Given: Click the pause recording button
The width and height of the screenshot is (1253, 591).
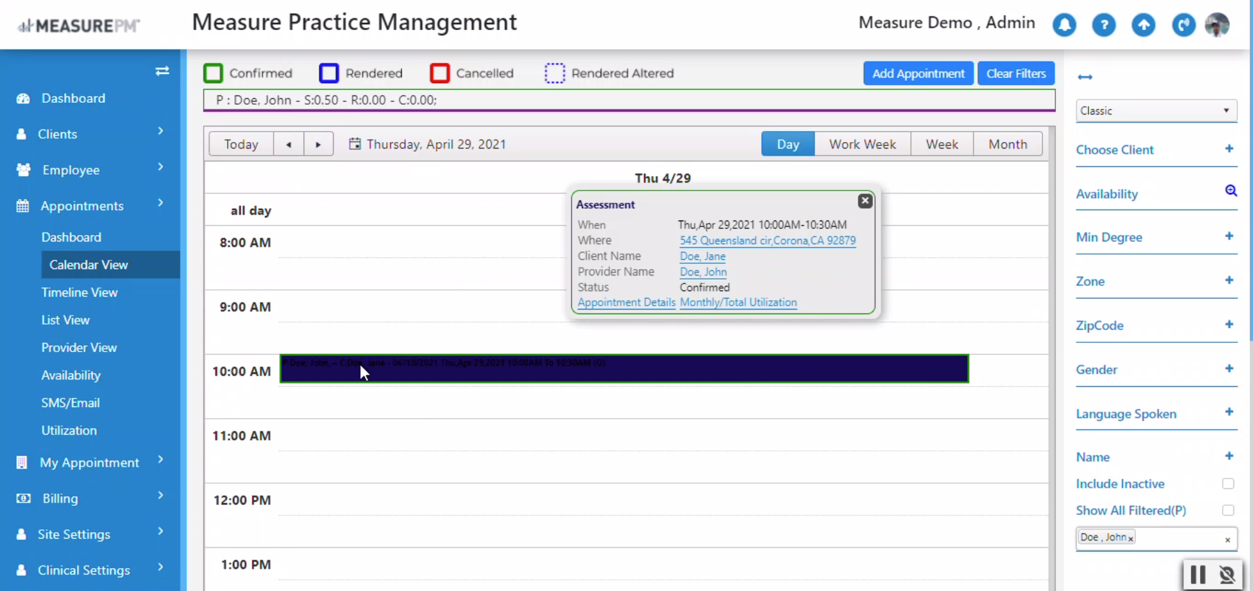Looking at the screenshot, I should click(x=1198, y=575).
